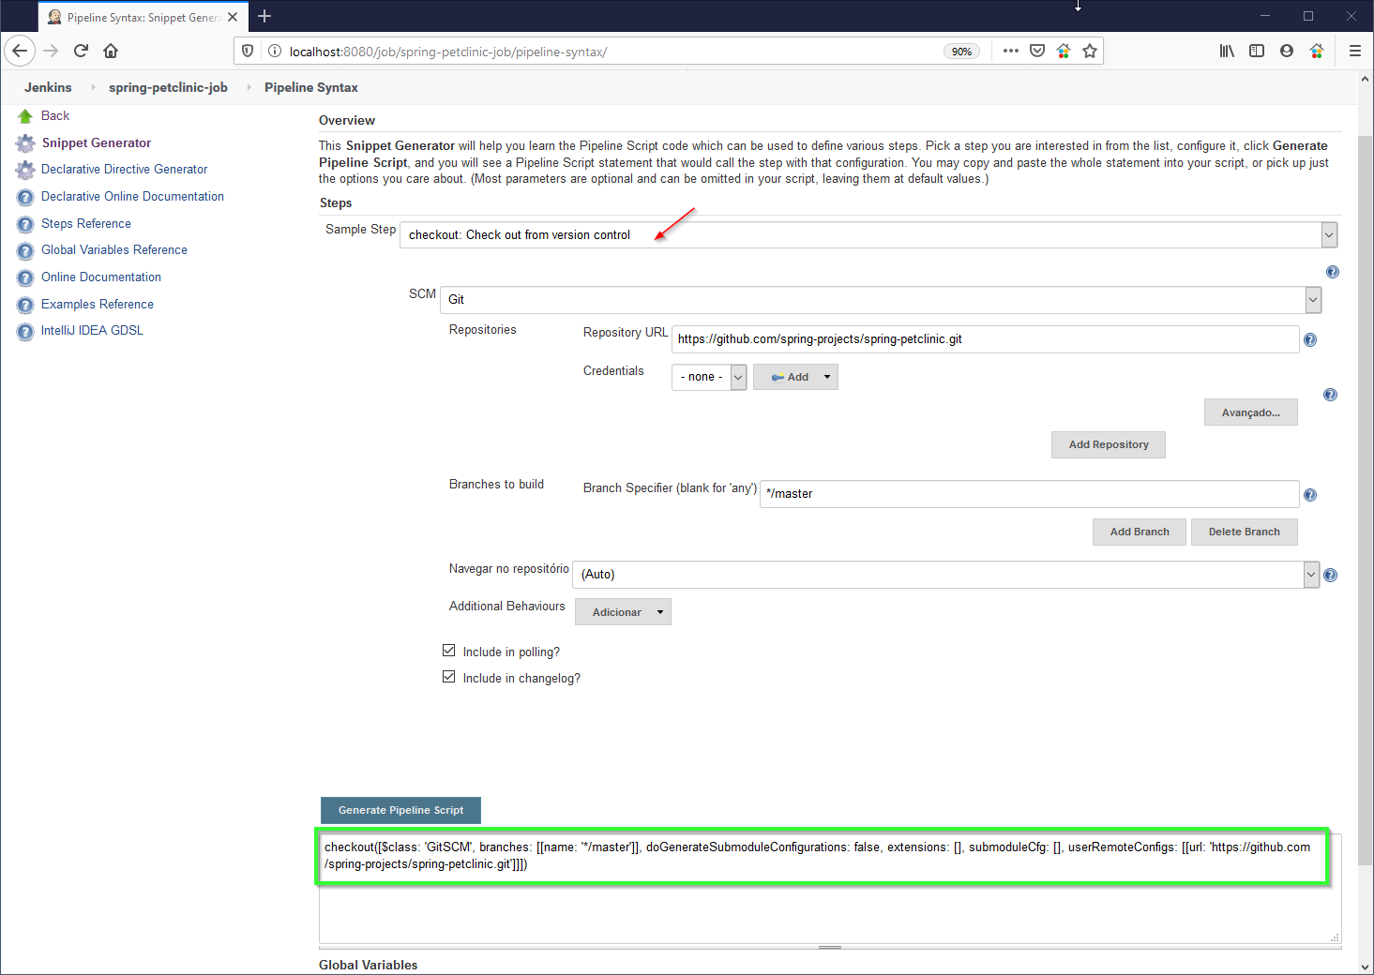The image size is (1374, 975).
Task: Open Declarative Directive Generator in sidebar
Action: 124,170
